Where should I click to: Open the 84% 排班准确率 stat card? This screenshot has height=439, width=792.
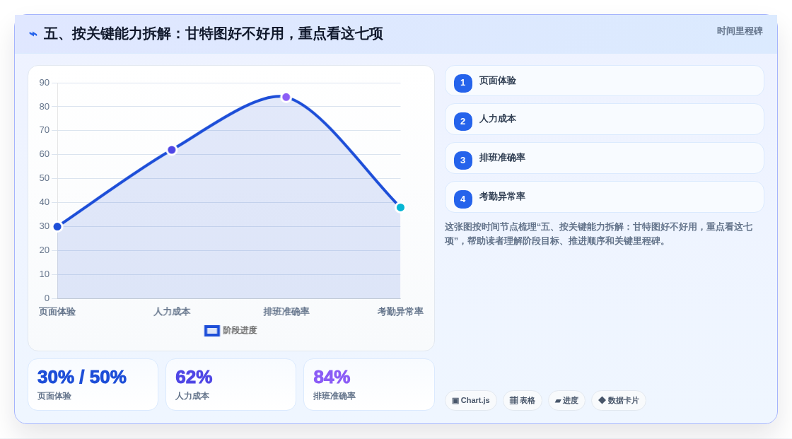point(368,385)
